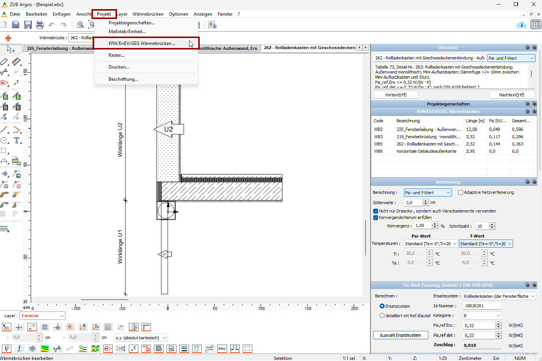This screenshot has height=361, width=542.
Task: Click the Abc labels icon
Action: (222, 348)
